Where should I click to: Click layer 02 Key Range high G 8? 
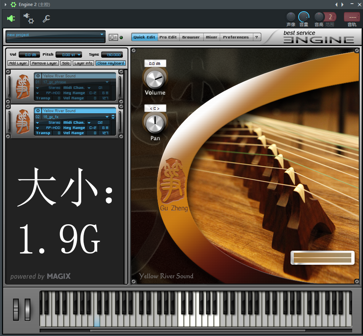pyautogui.click(x=105, y=128)
